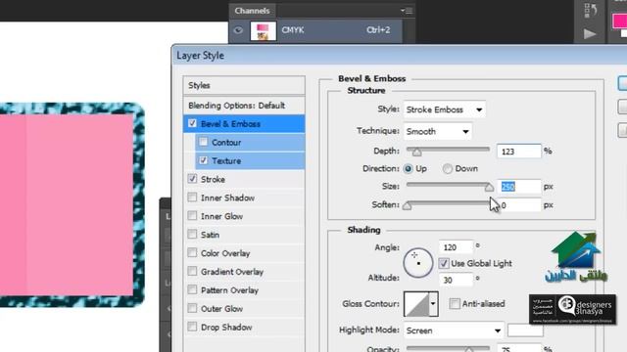627x352 pixels.
Task: Uncheck the Stroke checkbox
Action: (x=192, y=179)
